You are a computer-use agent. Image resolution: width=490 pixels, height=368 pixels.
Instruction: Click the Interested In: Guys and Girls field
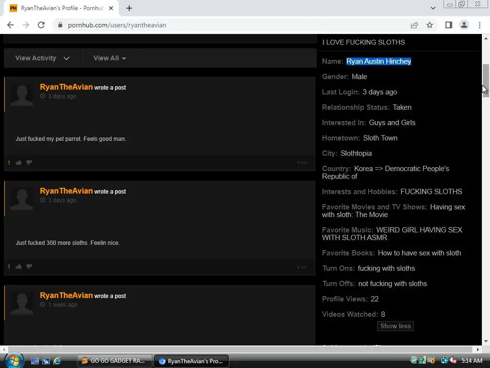pos(369,123)
